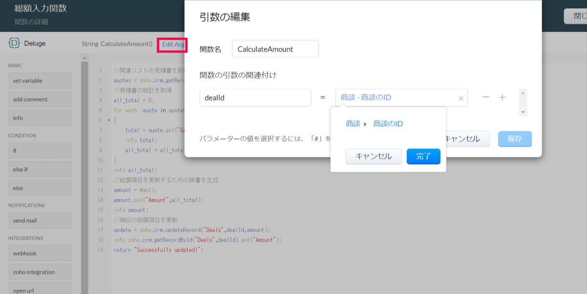Screen dimensions: 587x294
Task: Remove the dealId argument row with minus
Action: [x=486, y=97]
